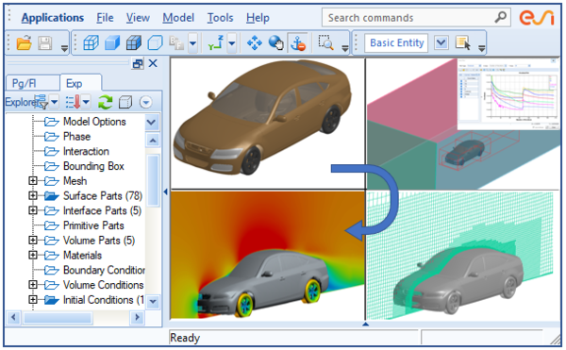Select Model Options in the tree
The width and height of the screenshot is (566, 350).
click(x=94, y=122)
